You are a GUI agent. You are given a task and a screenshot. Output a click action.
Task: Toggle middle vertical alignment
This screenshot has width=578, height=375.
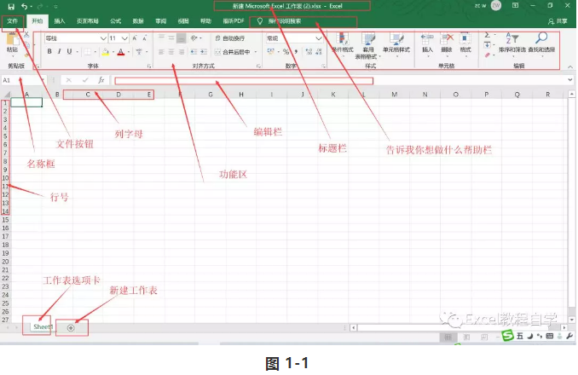click(171, 37)
